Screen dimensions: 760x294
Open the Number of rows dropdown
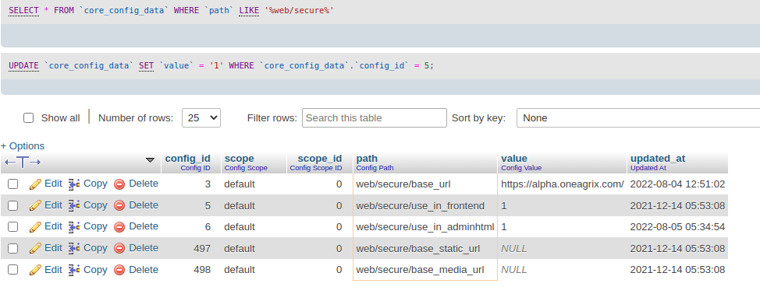tap(201, 117)
